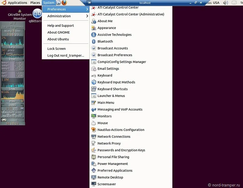Open the Applications menu

[17, 3]
